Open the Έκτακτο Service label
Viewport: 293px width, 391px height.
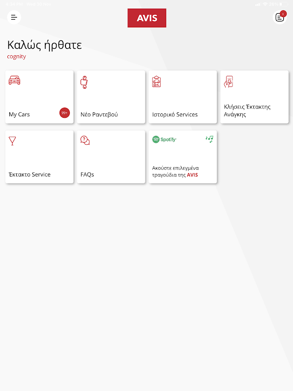[30, 174]
